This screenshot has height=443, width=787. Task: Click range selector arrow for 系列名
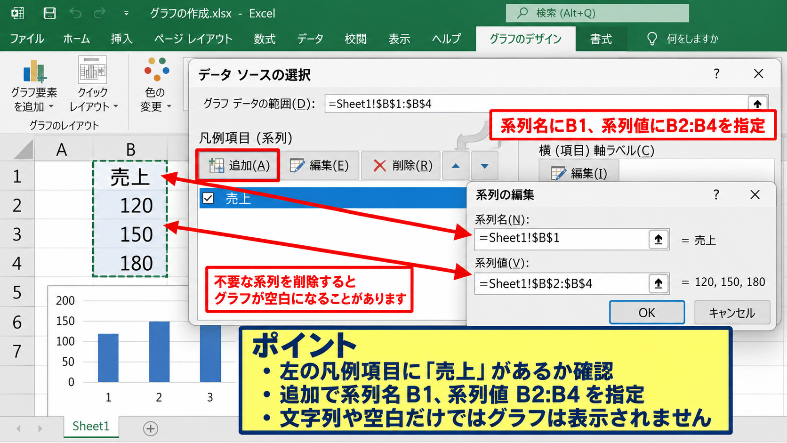click(659, 240)
